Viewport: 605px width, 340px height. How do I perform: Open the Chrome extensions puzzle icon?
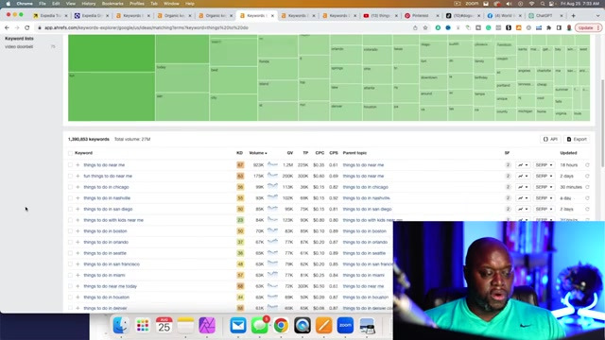[x=548, y=27]
